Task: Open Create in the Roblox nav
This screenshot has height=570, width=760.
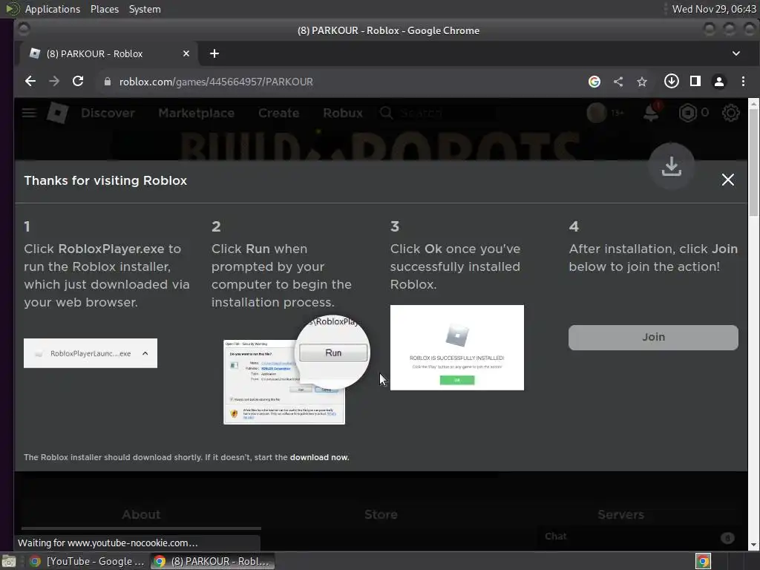Action: coord(279,113)
